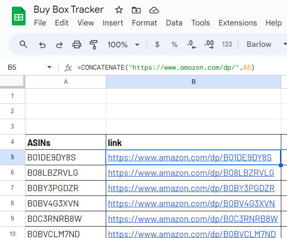This screenshot has height=238, width=287.
Task: Click the undo arrow
Action: tap(42, 44)
